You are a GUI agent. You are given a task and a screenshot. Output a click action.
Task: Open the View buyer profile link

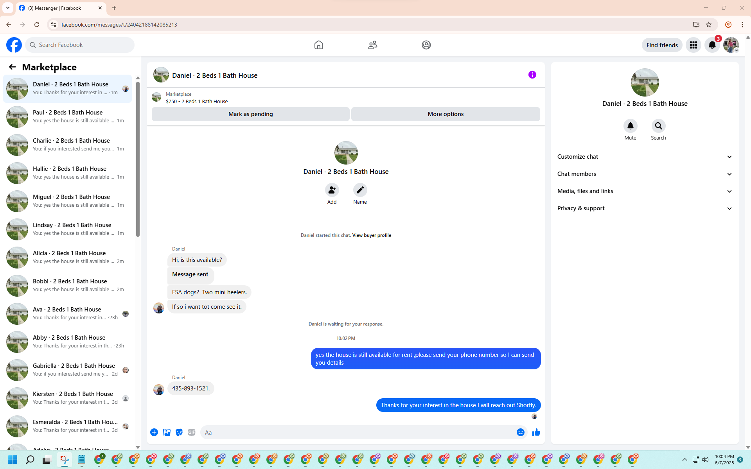click(371, 235)
